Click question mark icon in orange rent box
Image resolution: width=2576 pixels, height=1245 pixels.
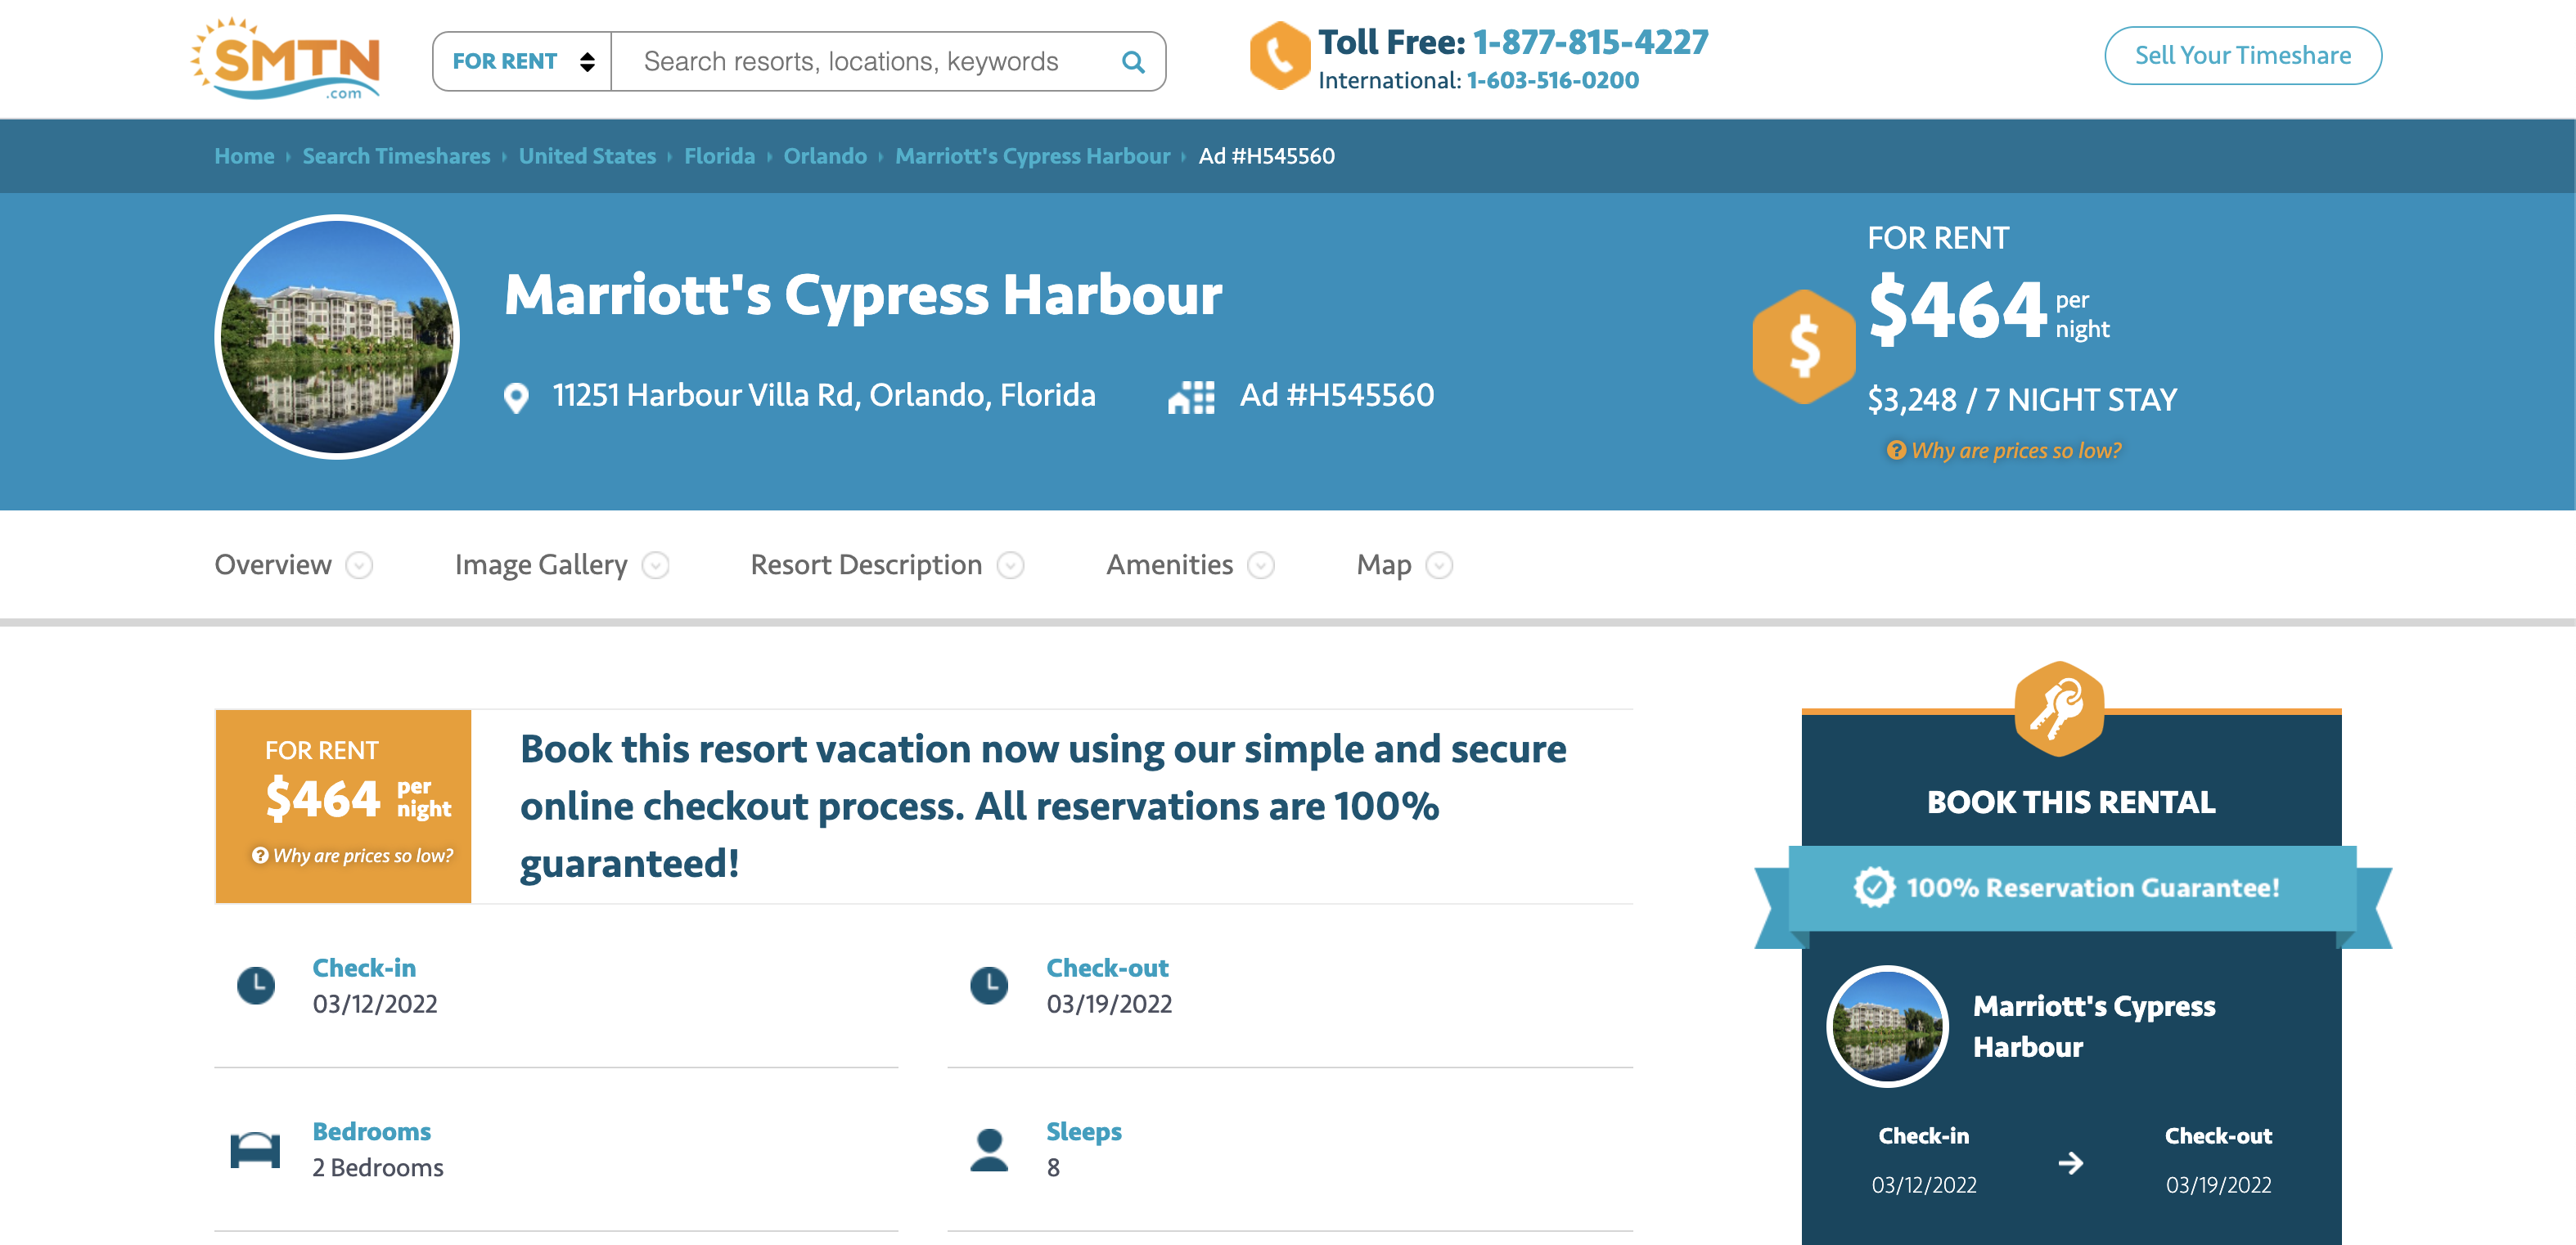[x=260, y=855]
